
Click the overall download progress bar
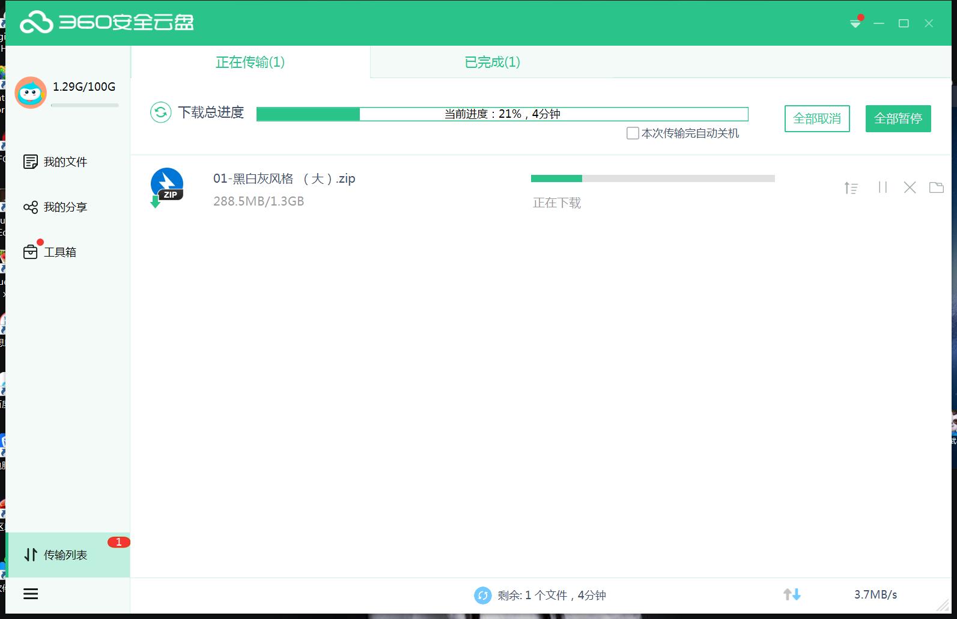(x=502, y=114)
